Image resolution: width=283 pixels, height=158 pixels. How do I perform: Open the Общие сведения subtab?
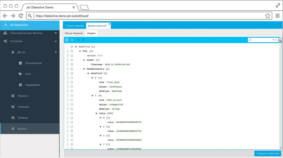coord(74,33)
